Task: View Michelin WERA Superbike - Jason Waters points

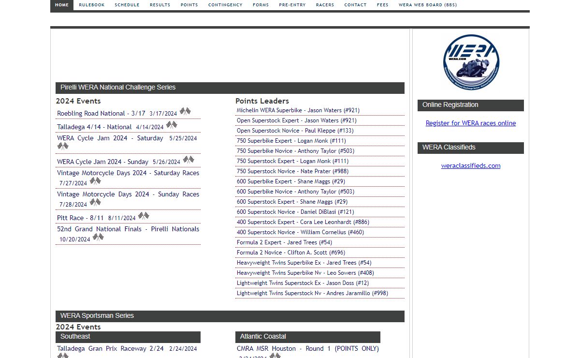Action: click(298, 110)
